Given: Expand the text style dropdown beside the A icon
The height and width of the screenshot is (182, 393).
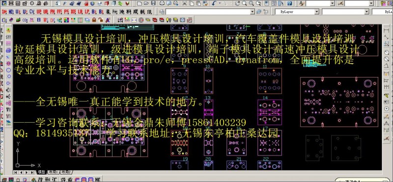Looking at the screenshot, I should point(333,3).
